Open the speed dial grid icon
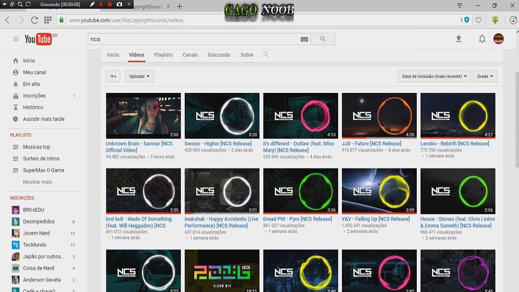Screen dimensions: 519x292 pos(48,20)
